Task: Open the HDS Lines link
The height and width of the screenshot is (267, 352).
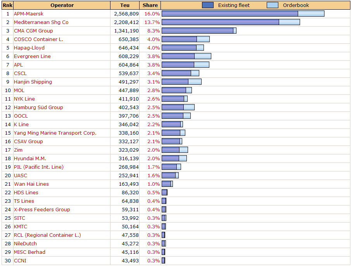Action: pos(26,193)
